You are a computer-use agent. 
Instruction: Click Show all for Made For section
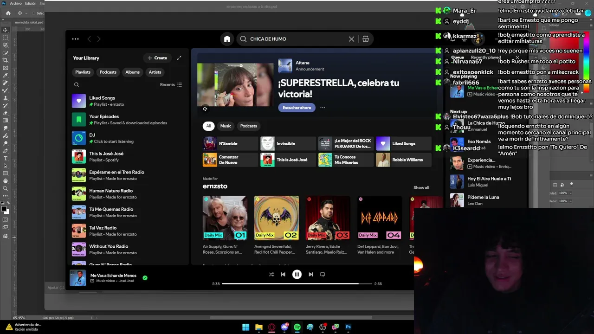421,188
